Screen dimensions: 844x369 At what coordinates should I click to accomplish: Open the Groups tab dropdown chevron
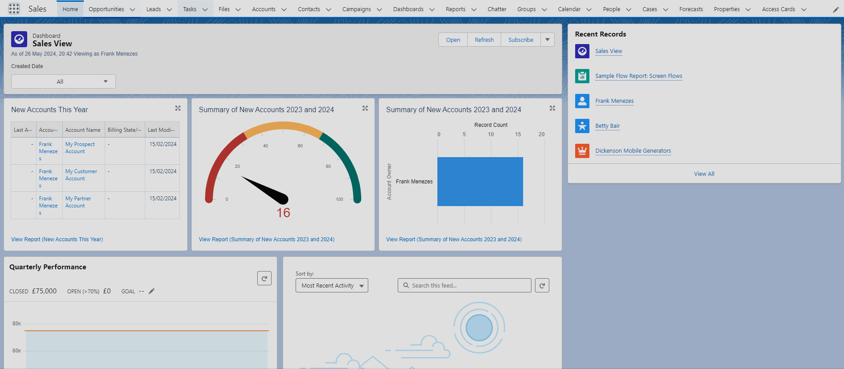tap(544, 9)
